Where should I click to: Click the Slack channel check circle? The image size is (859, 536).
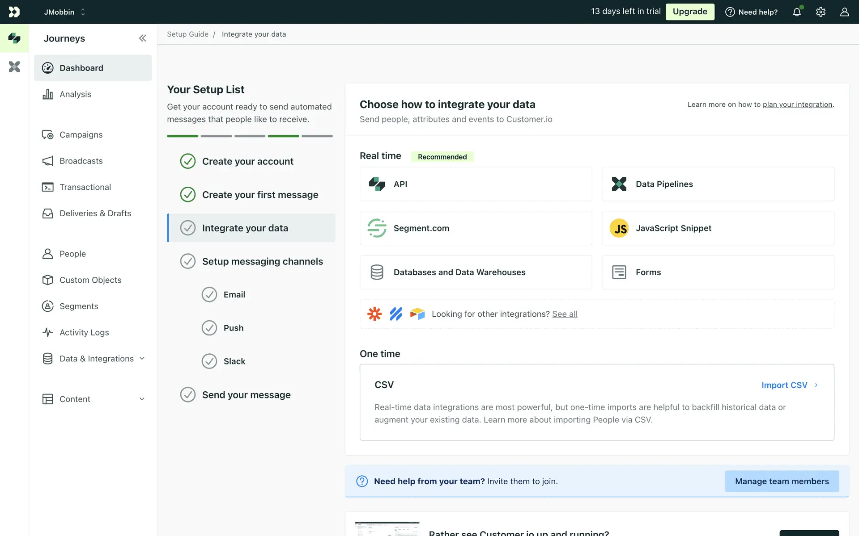pyautogui.click(x=209, y=361)
